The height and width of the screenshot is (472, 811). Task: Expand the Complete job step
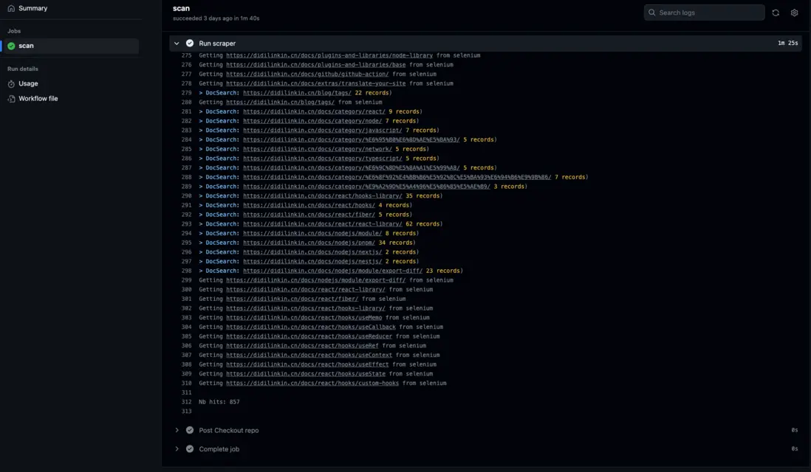pyautogui.click(x=177, y=448)
